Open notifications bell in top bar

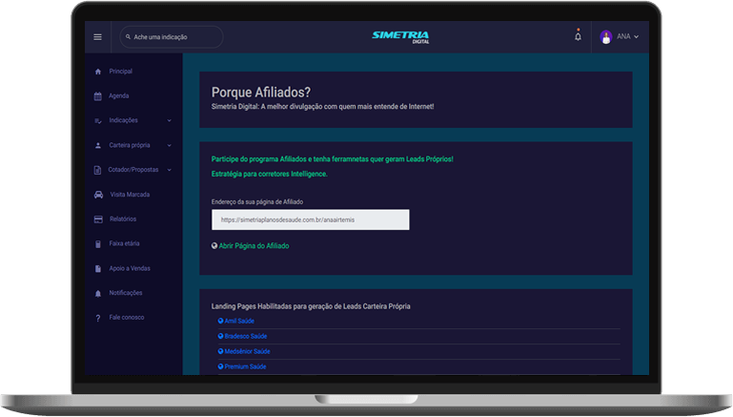(578, 36)
